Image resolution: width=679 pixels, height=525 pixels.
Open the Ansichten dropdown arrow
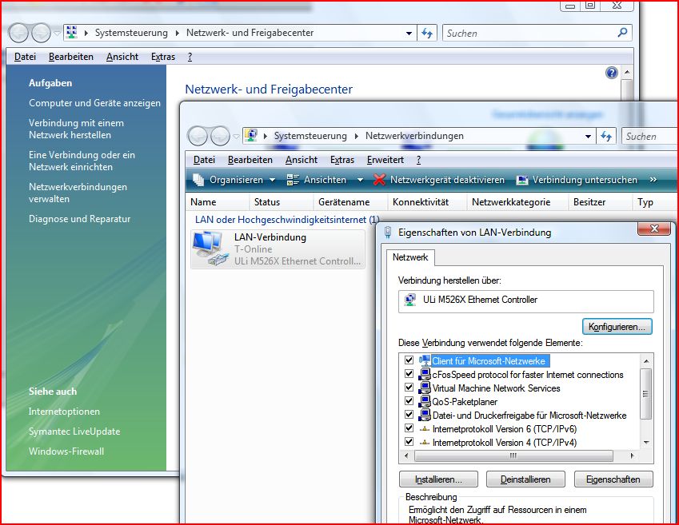(360, 180)
